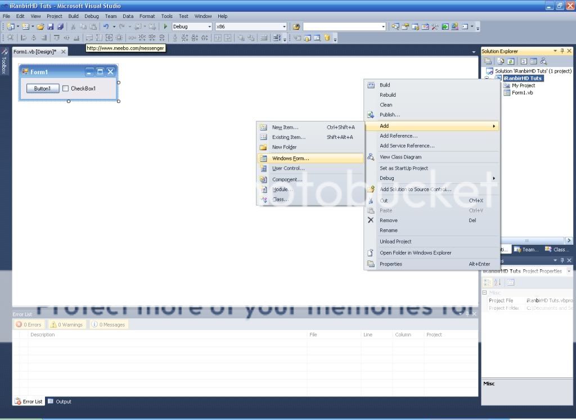Viewport: 576px width, 420px height.
Task: Expand the iRanbirHD Tuts project node
Action: (x=487, y=78)
